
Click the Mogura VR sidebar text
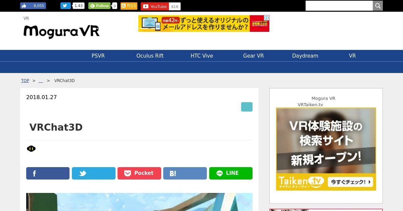[x=323, y=98]
